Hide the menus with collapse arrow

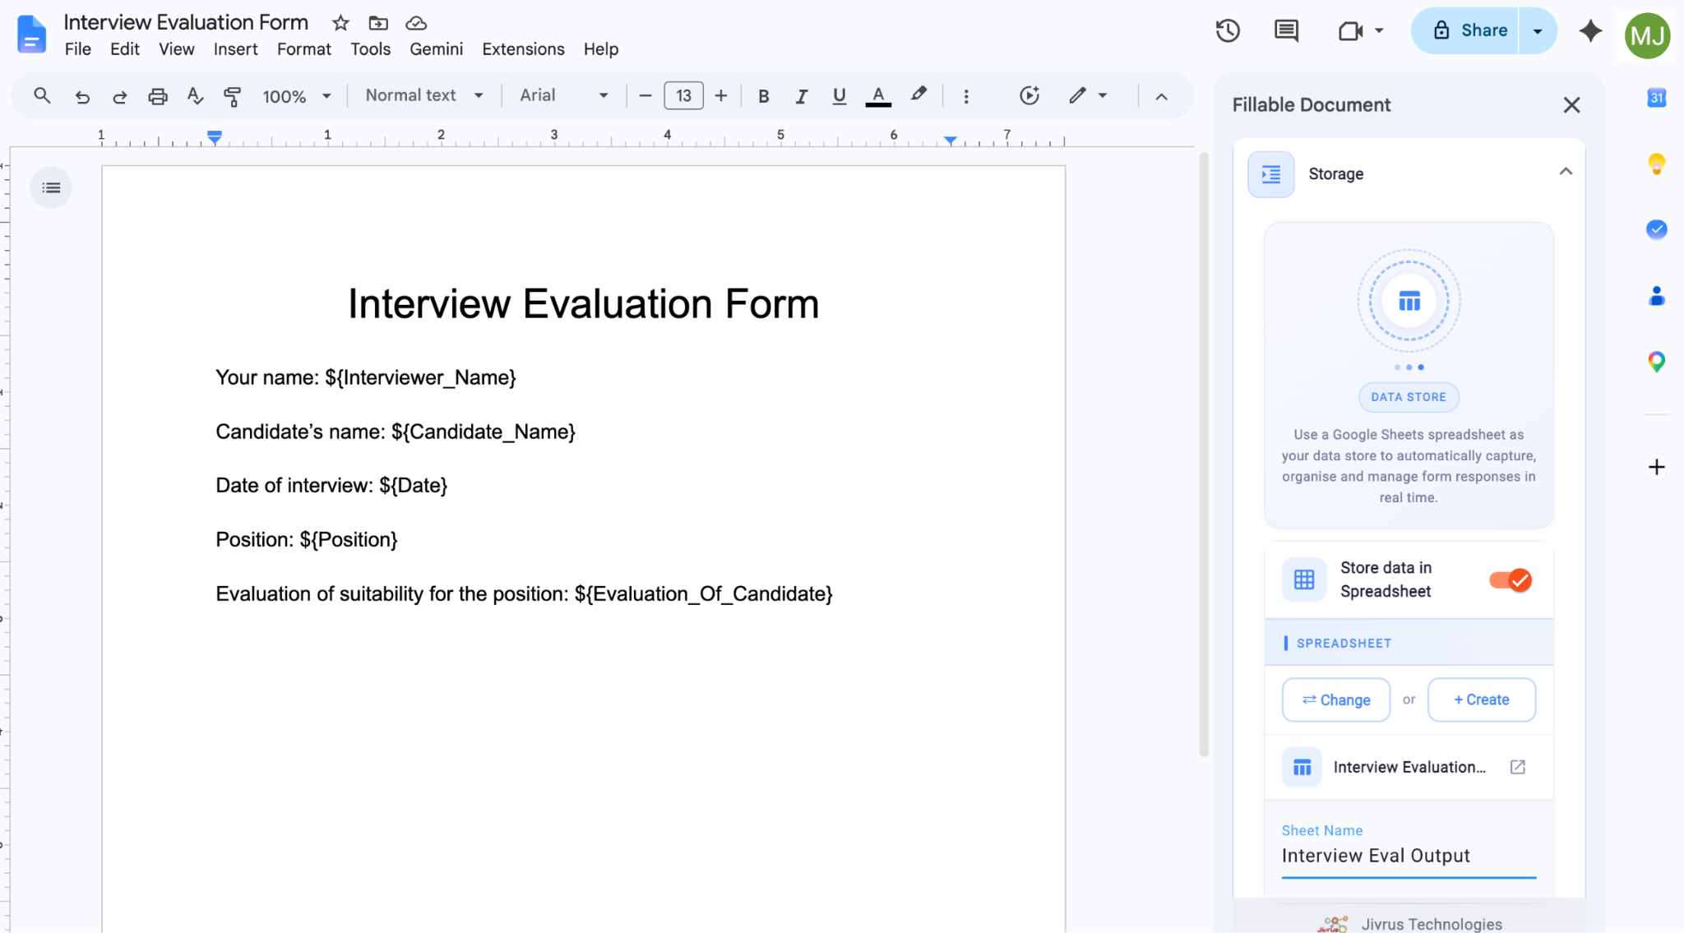pos(1161,96)
